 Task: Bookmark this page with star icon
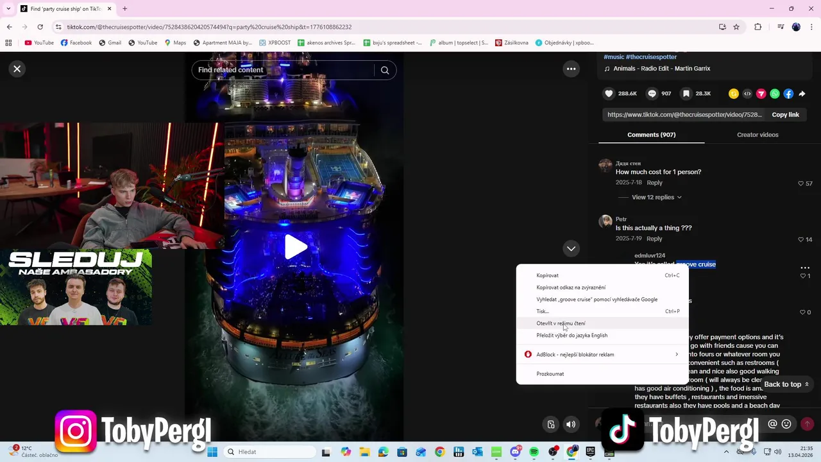click(x=736, y=27)
